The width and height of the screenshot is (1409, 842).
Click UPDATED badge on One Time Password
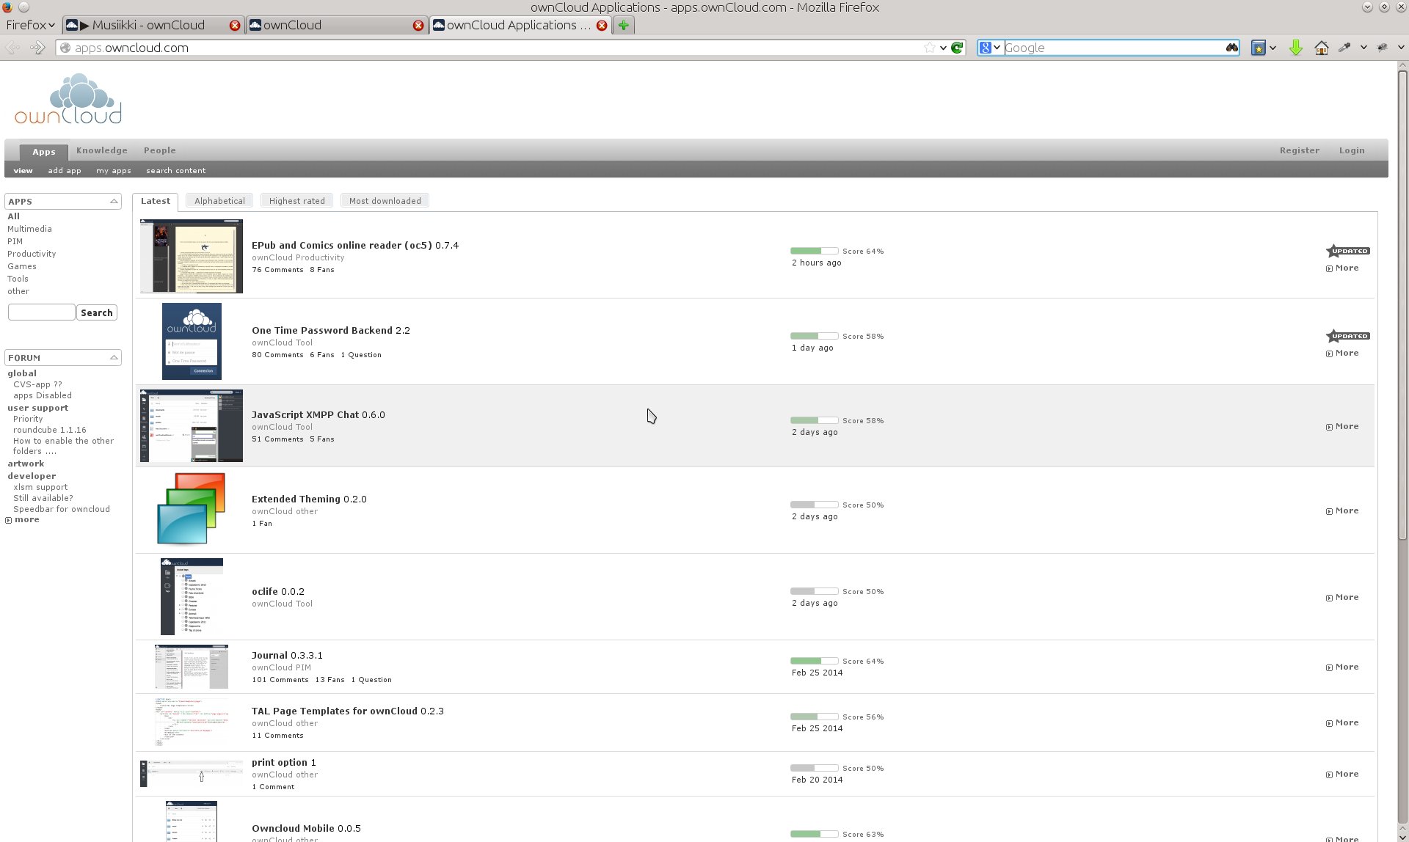1348,336
